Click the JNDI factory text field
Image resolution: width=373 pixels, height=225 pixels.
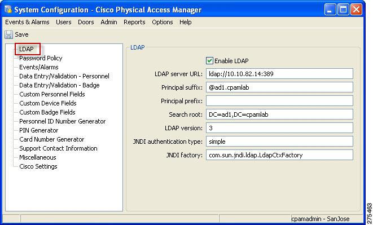pyautogui.click(x=279, y=155)
